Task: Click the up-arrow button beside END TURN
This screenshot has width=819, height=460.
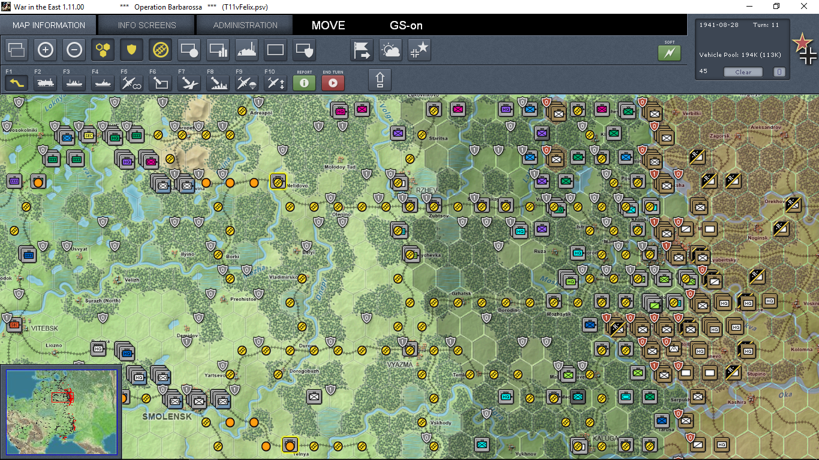Action: [380, 80]
